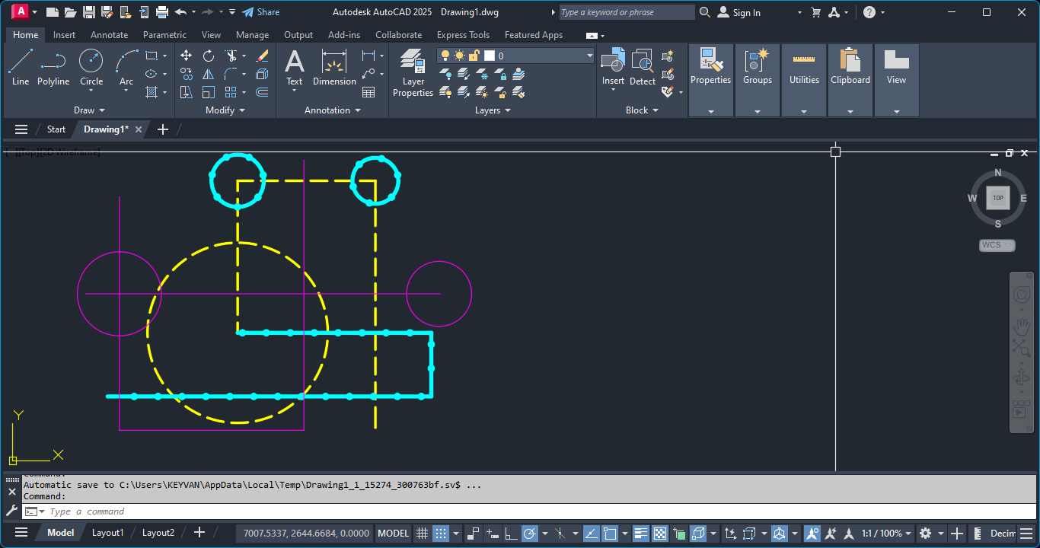Screen dimensions: 1040x548
Task: Switch to the Annotate ribbon tab
Action: pyautogui.click(x=109, y=35)
